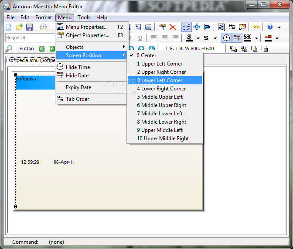293x249 pixels.
Task: Save menu with floppy disk icon
Action: point(29,27)
